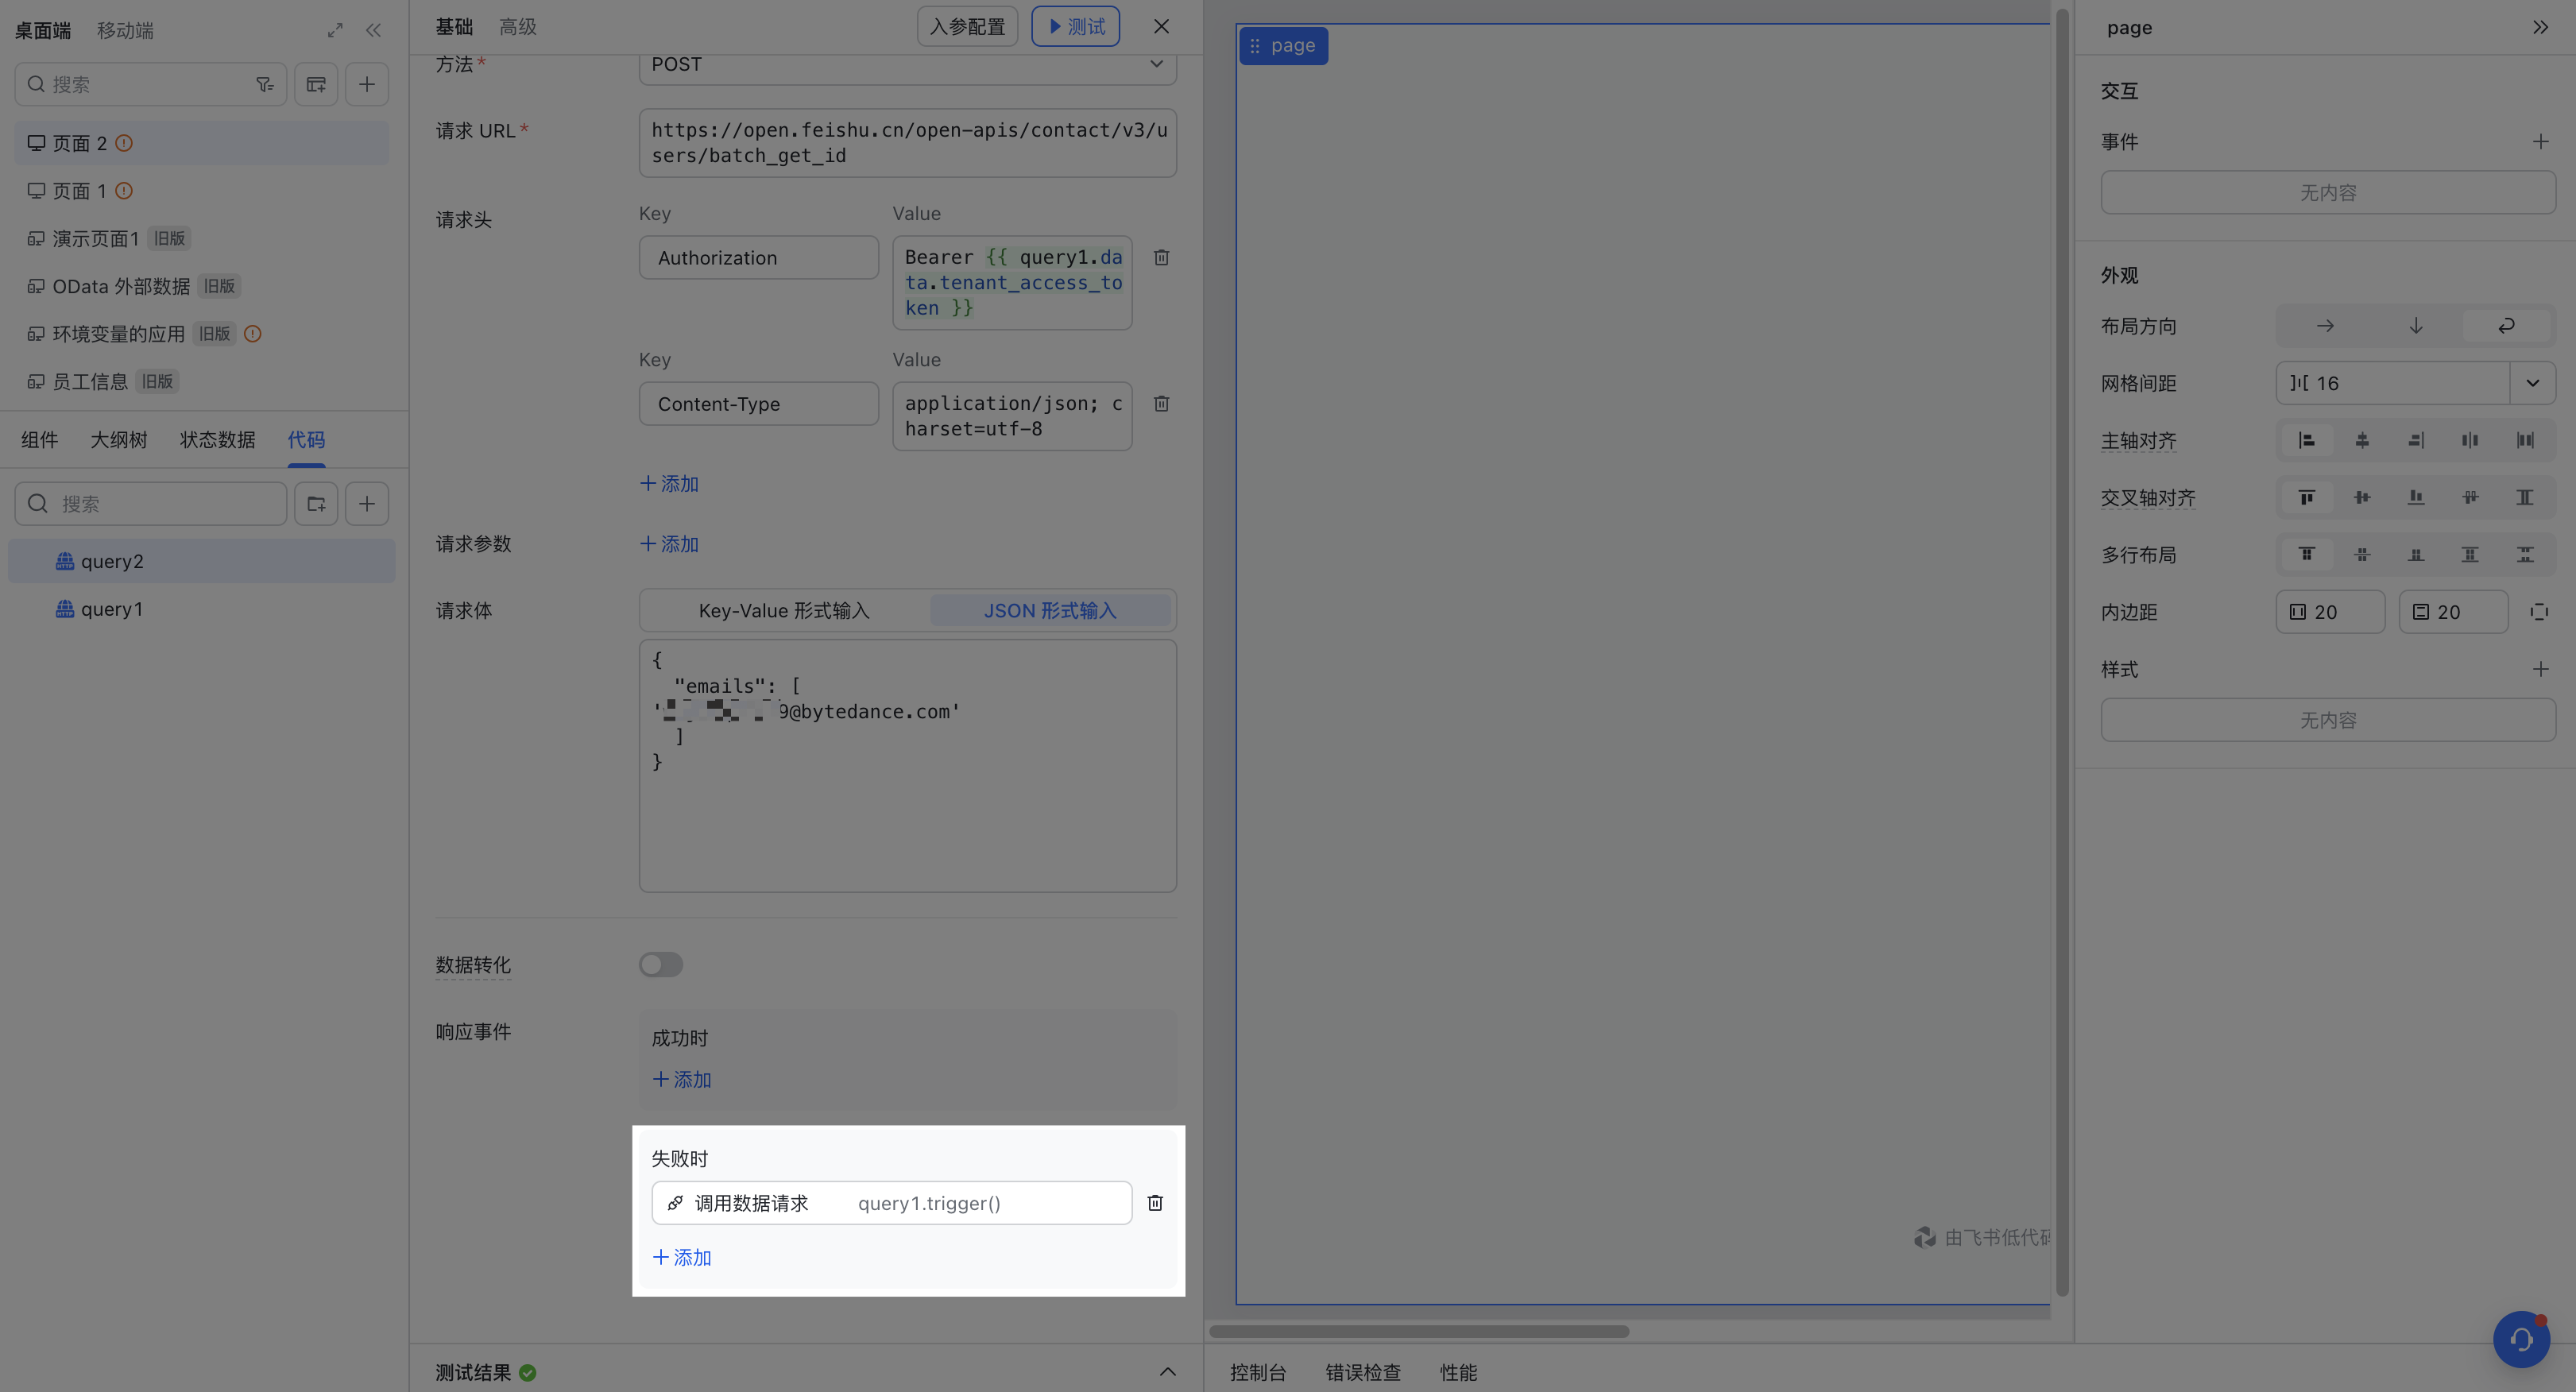Add a 成功时 response action
Image resolution: width=2576 pixels, height=1392 pixels.
682,1080
